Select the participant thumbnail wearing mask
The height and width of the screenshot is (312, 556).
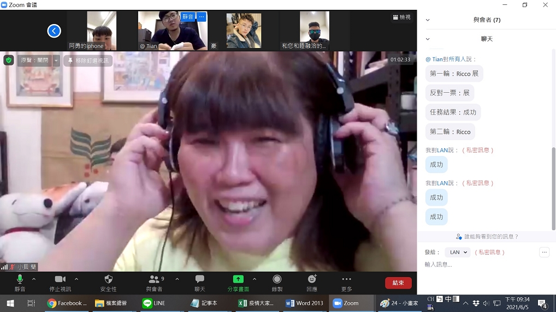(x=314, y=31)
